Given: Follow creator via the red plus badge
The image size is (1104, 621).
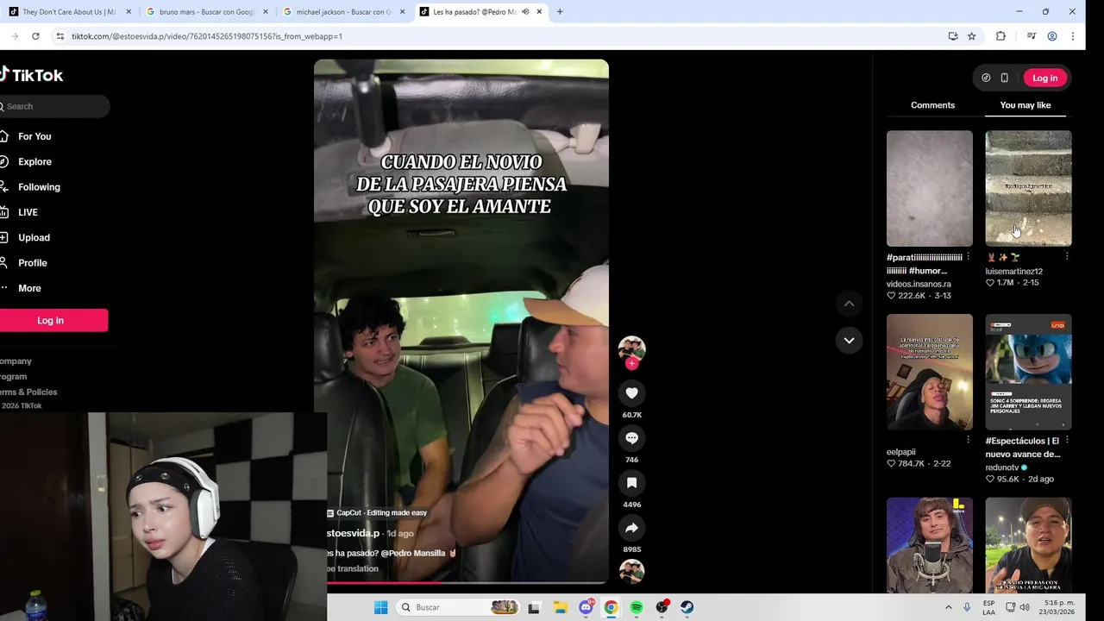Looking at the screenshot, I should (x=631, y=364).
